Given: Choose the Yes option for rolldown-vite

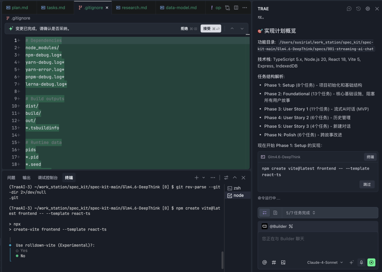Looking at the screenshot, I should 22,250.
